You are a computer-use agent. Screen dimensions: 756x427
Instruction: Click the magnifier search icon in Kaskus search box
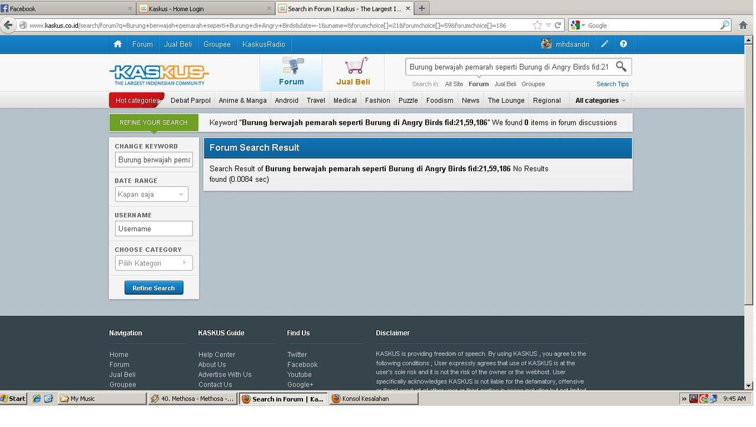[621, 67]
